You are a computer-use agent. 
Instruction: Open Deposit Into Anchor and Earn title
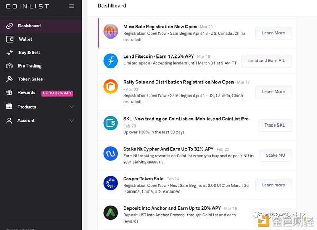172,208
